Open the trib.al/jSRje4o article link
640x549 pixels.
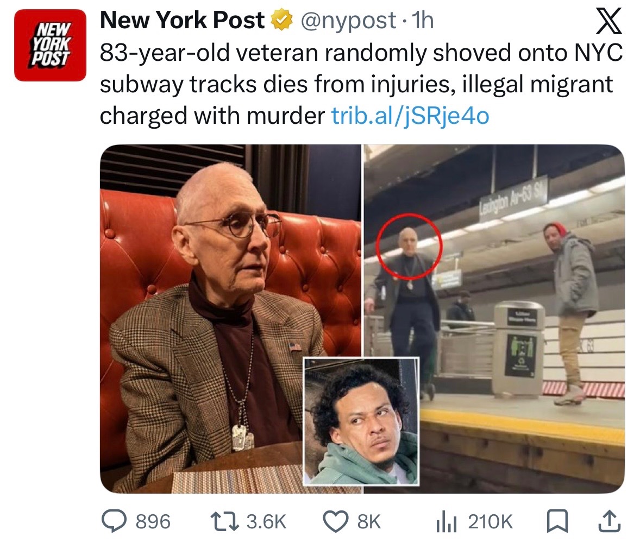pos(410,116)
